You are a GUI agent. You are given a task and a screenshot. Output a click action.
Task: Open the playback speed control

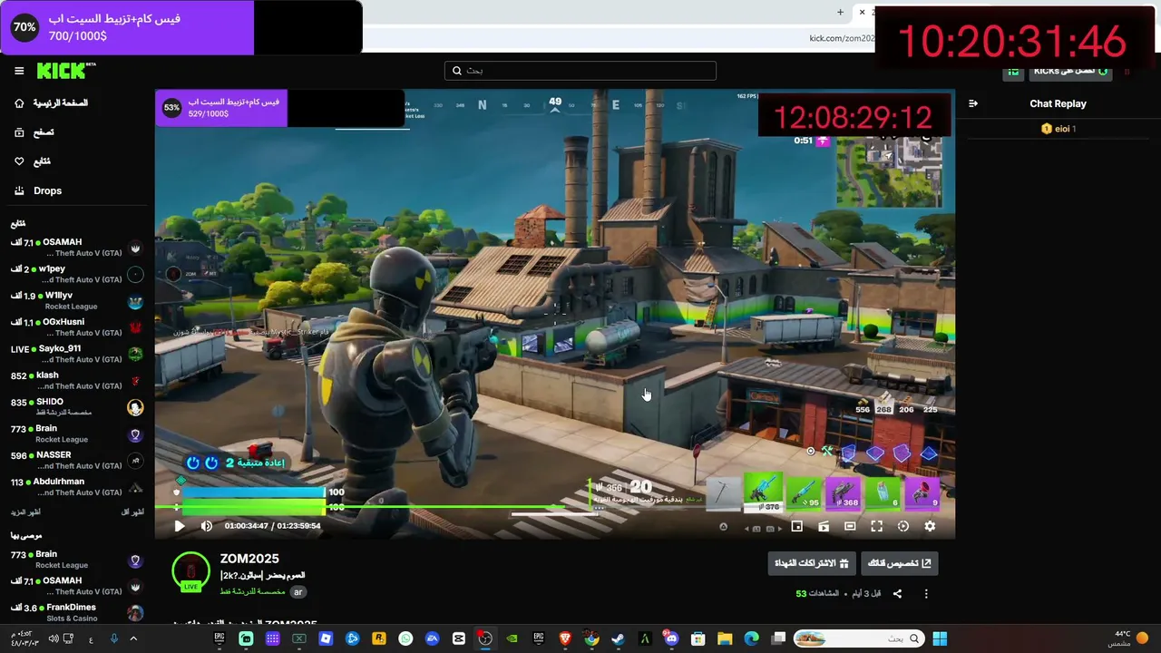tap(903, 526)
